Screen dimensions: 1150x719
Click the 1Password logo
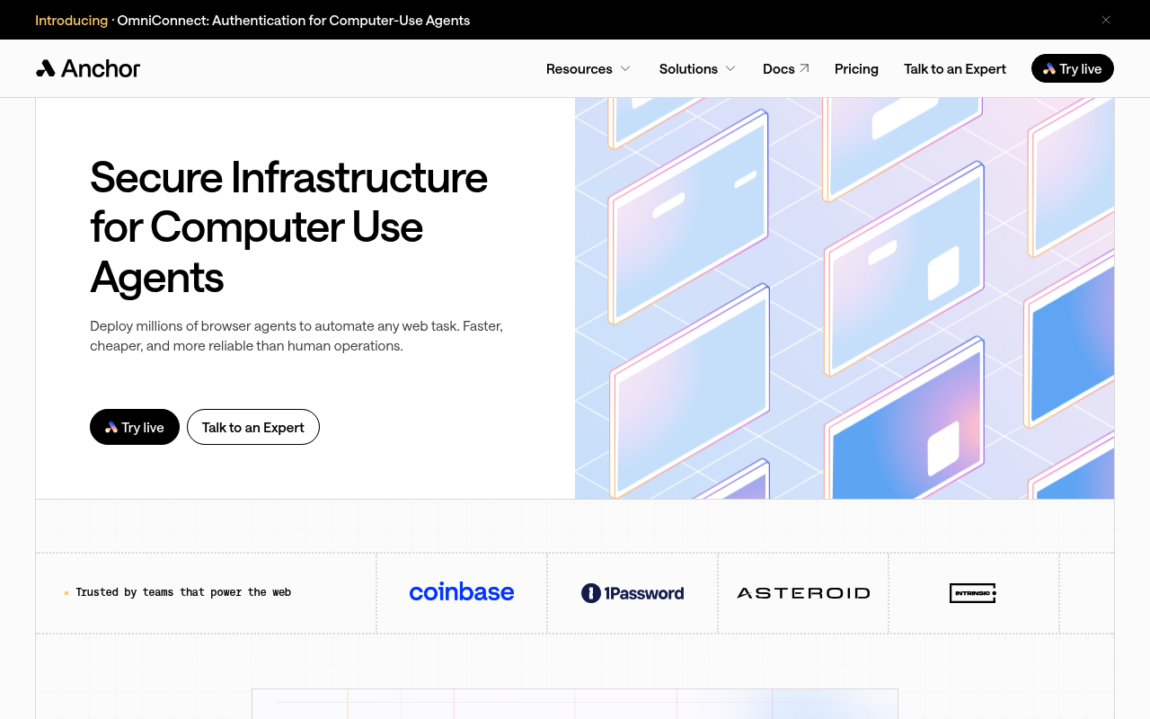point(632,592)
